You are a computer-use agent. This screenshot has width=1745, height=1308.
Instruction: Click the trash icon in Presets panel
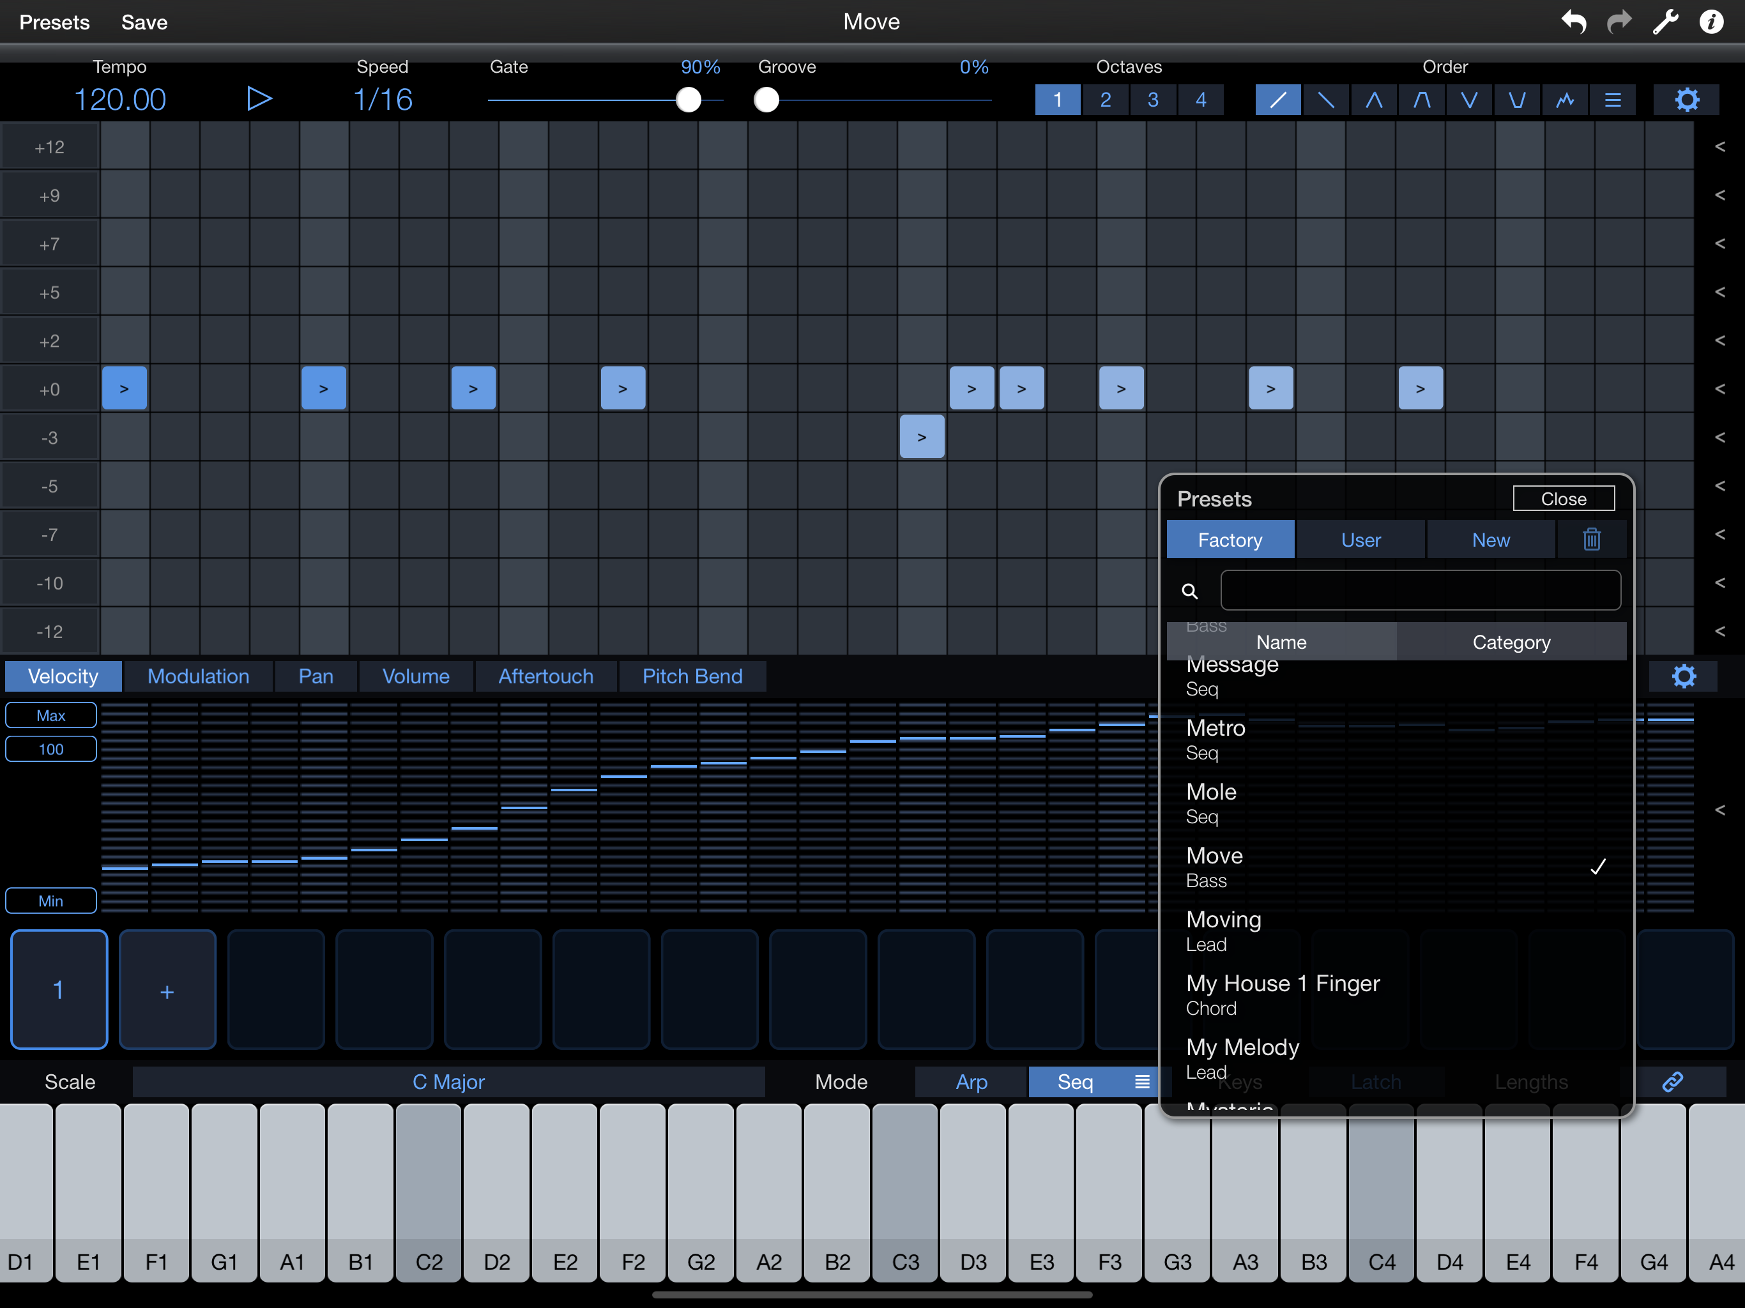[1591, 540]
